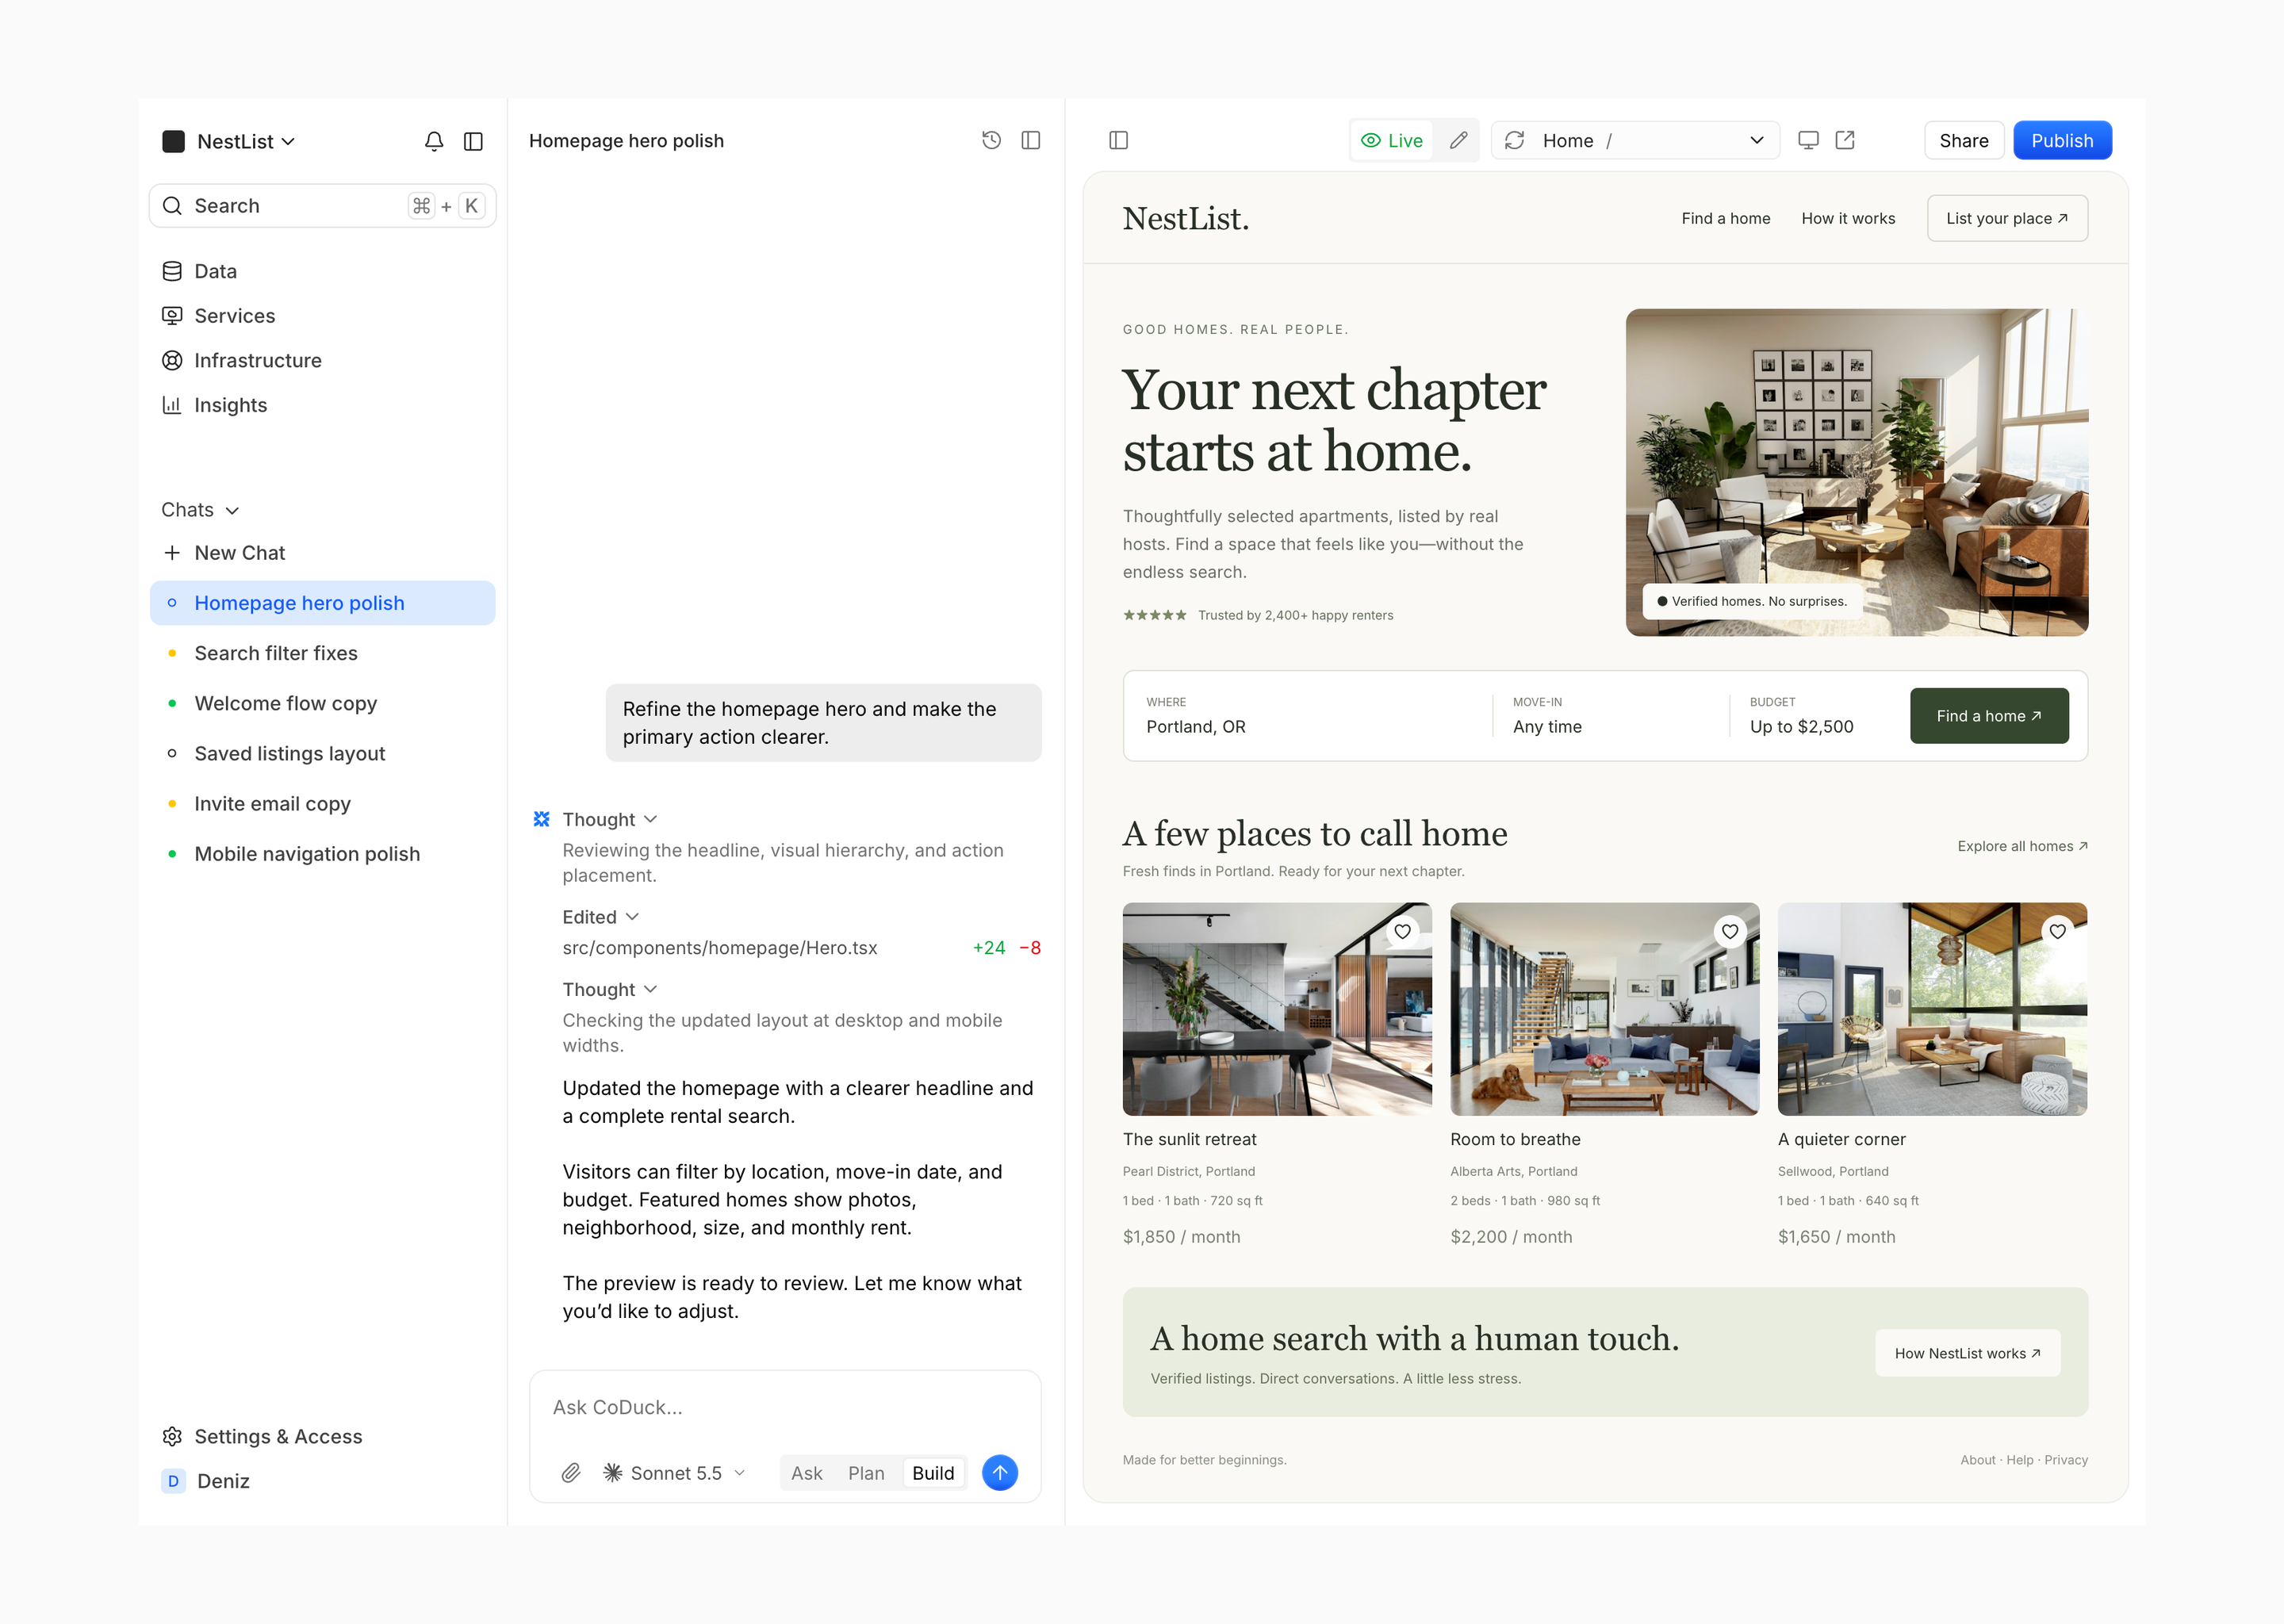Viewport: 2284px width, 1624px height.
Task: Click green Find a home button
Action: tap(1988, 716)
